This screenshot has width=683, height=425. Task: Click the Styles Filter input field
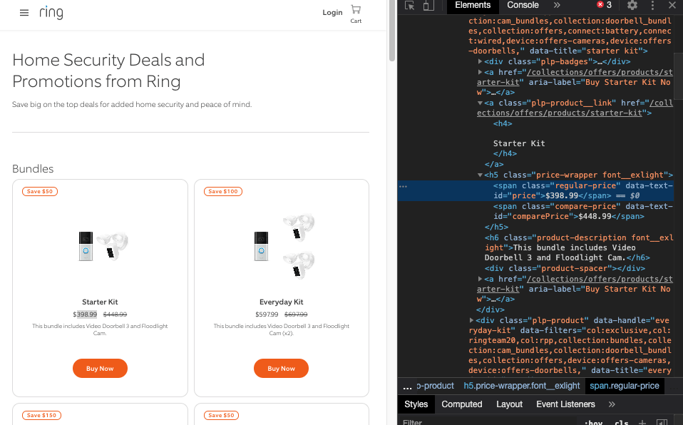(488, 422)
